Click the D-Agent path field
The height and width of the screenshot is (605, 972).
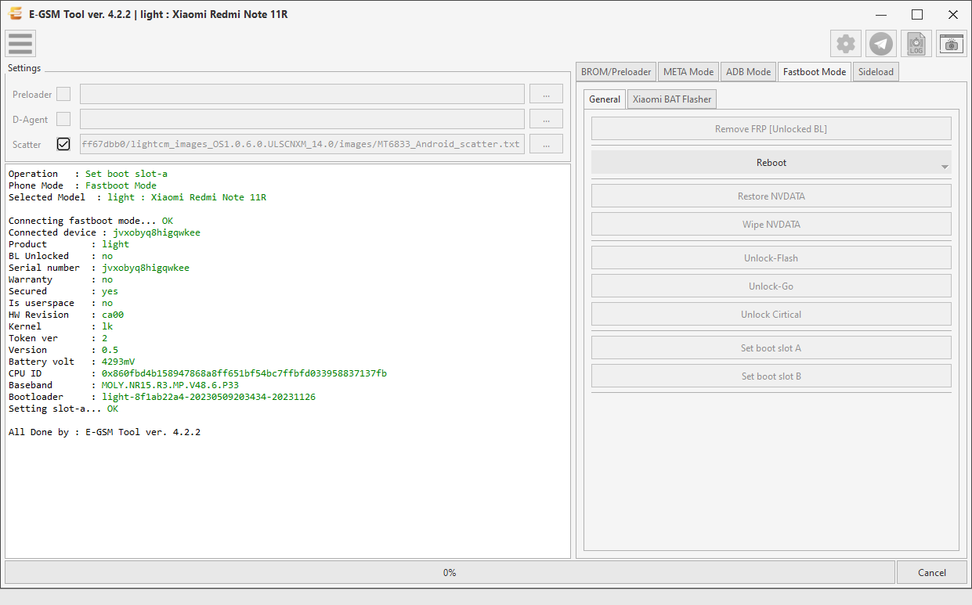tap(302, 119)
